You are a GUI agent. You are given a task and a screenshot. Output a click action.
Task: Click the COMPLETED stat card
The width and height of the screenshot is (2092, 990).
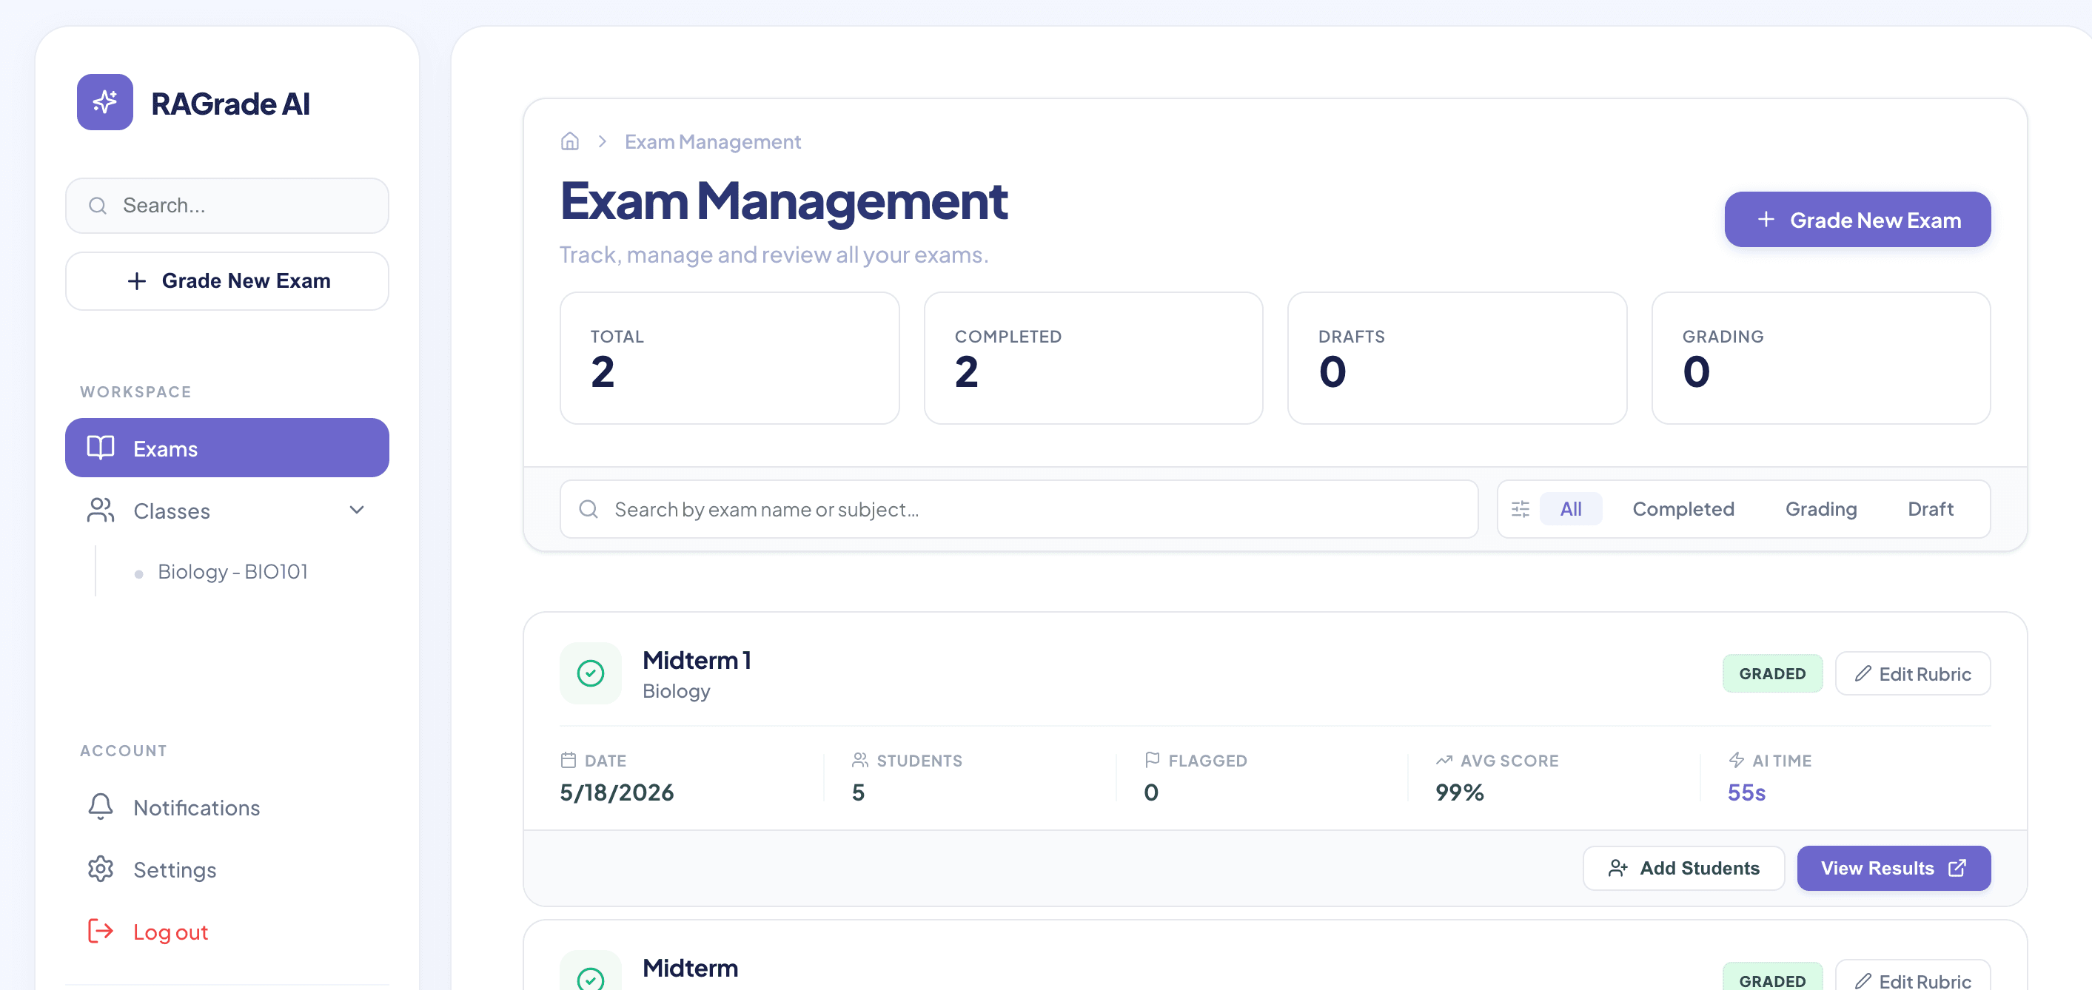pos(1093,358)
